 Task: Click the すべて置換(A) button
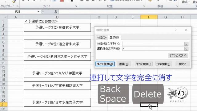point(105,64)
